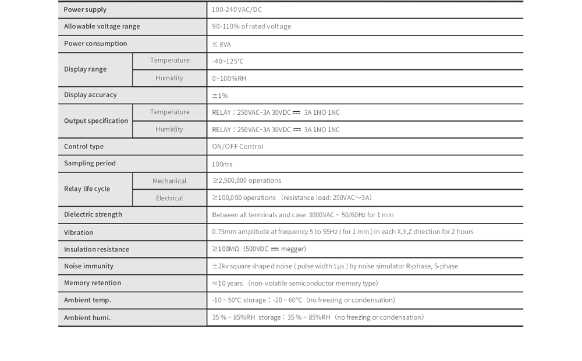Click the 'Power consumption' label
The width and height of the screenshot is (582, 361).
95,44
